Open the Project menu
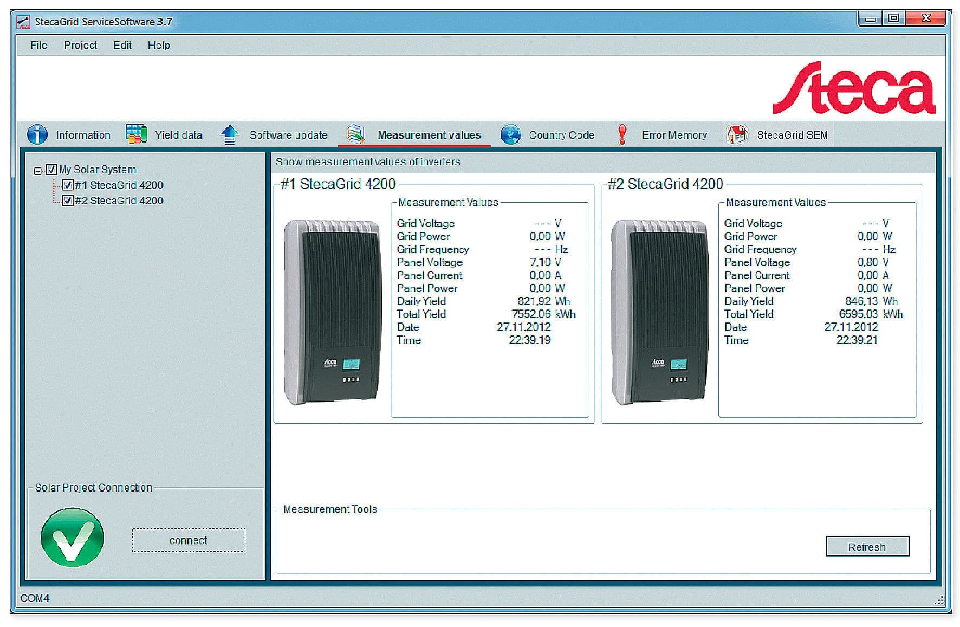The image size is (960, 627). 80,46
